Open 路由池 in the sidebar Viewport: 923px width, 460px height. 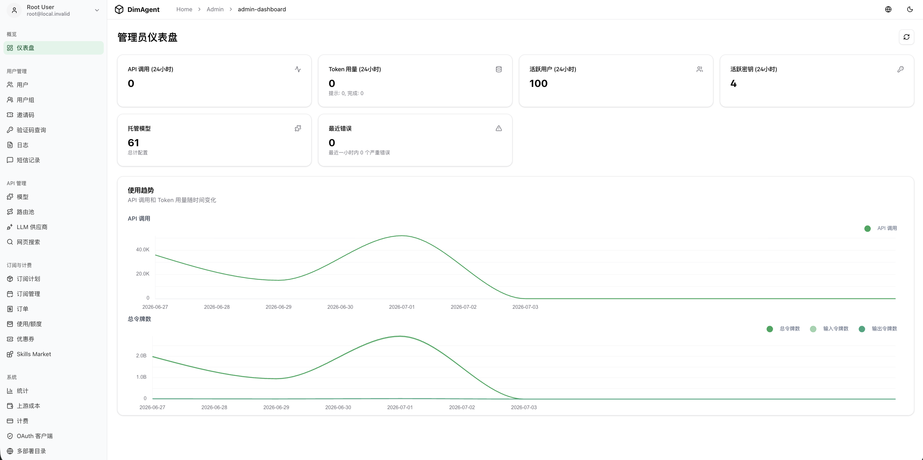(x=53, y=212)
